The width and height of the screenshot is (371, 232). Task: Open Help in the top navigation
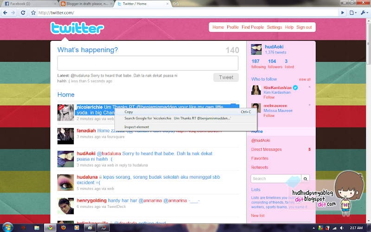click(289, 27)
